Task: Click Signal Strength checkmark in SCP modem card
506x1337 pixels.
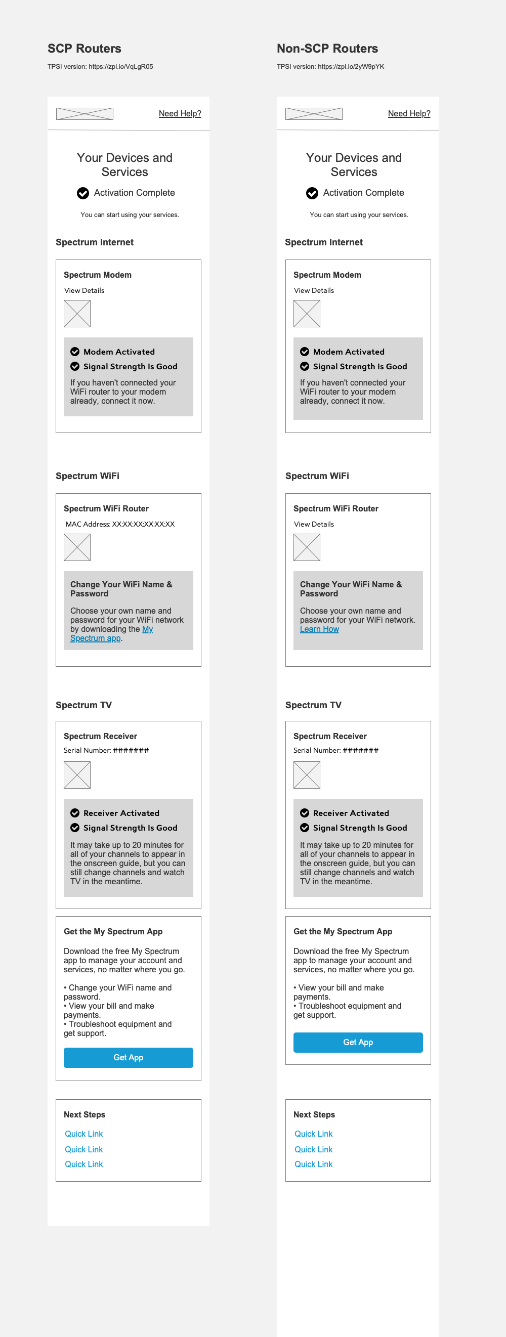Action: click(75, 366)
